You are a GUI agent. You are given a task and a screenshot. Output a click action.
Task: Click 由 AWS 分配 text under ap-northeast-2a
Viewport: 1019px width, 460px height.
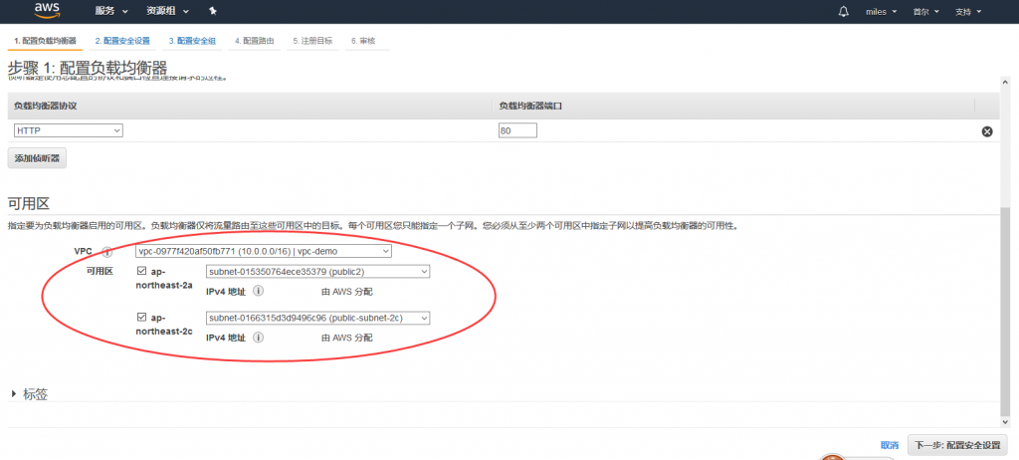347,292
